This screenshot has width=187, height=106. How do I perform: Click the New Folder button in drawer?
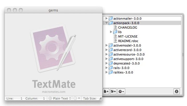point(113,91)
